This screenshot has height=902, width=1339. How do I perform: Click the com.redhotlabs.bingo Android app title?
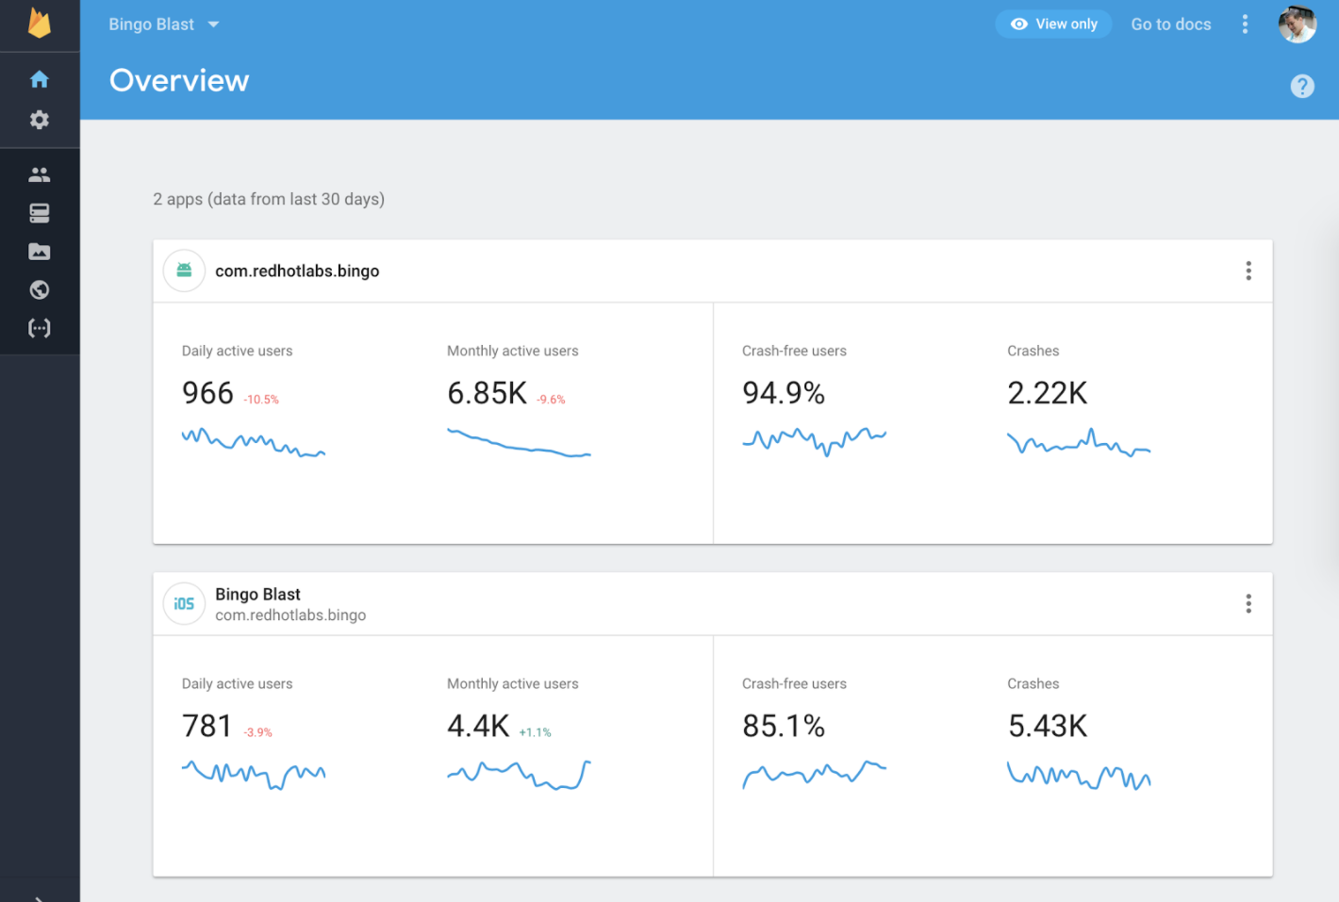297,271
